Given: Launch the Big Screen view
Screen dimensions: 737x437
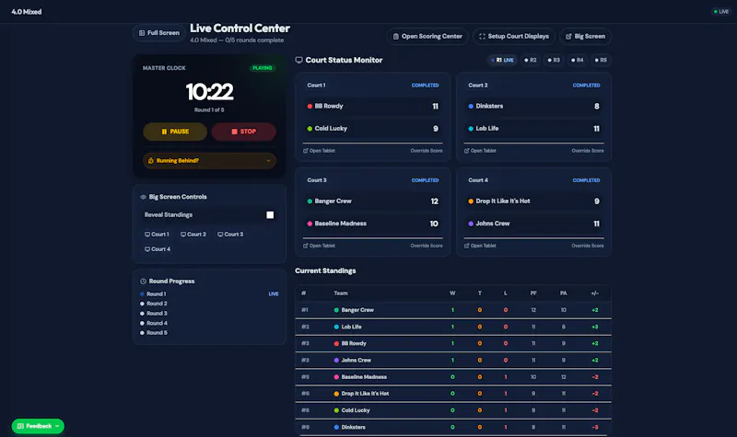Looking at the screenshot, I should pyautogui.click(x=585, y=36).
